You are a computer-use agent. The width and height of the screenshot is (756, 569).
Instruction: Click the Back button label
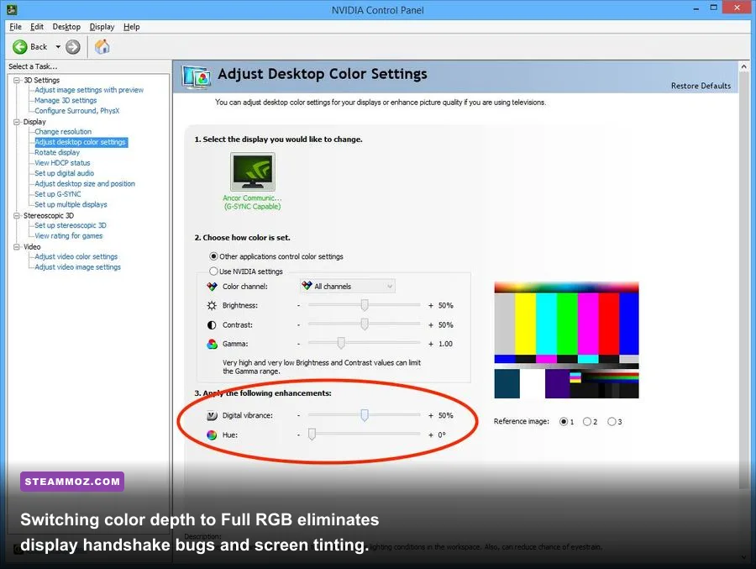(x=39, y=47)
